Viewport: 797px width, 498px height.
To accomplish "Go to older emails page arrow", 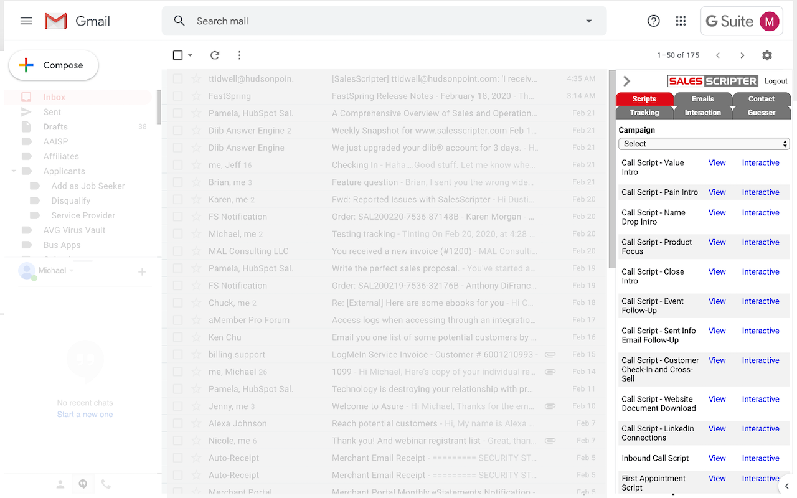I will click(x=742, y=55).
